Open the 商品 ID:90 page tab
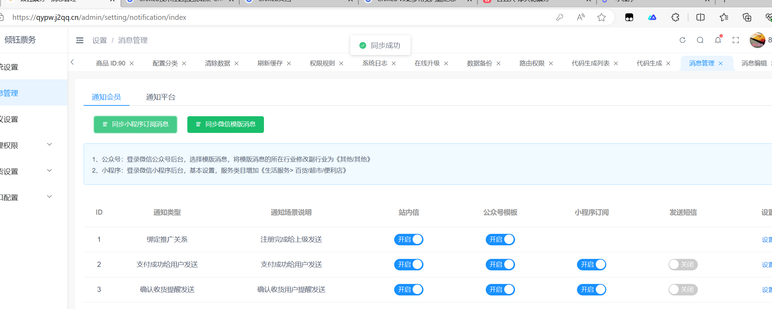Viewport: 772px width, 309px height. [x=110, y=63]
